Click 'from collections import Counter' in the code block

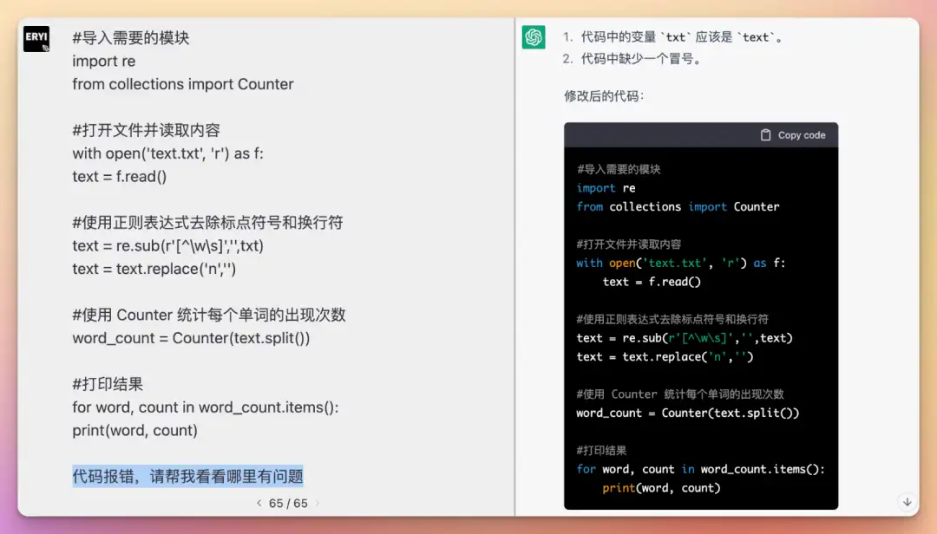click(678, 206)
